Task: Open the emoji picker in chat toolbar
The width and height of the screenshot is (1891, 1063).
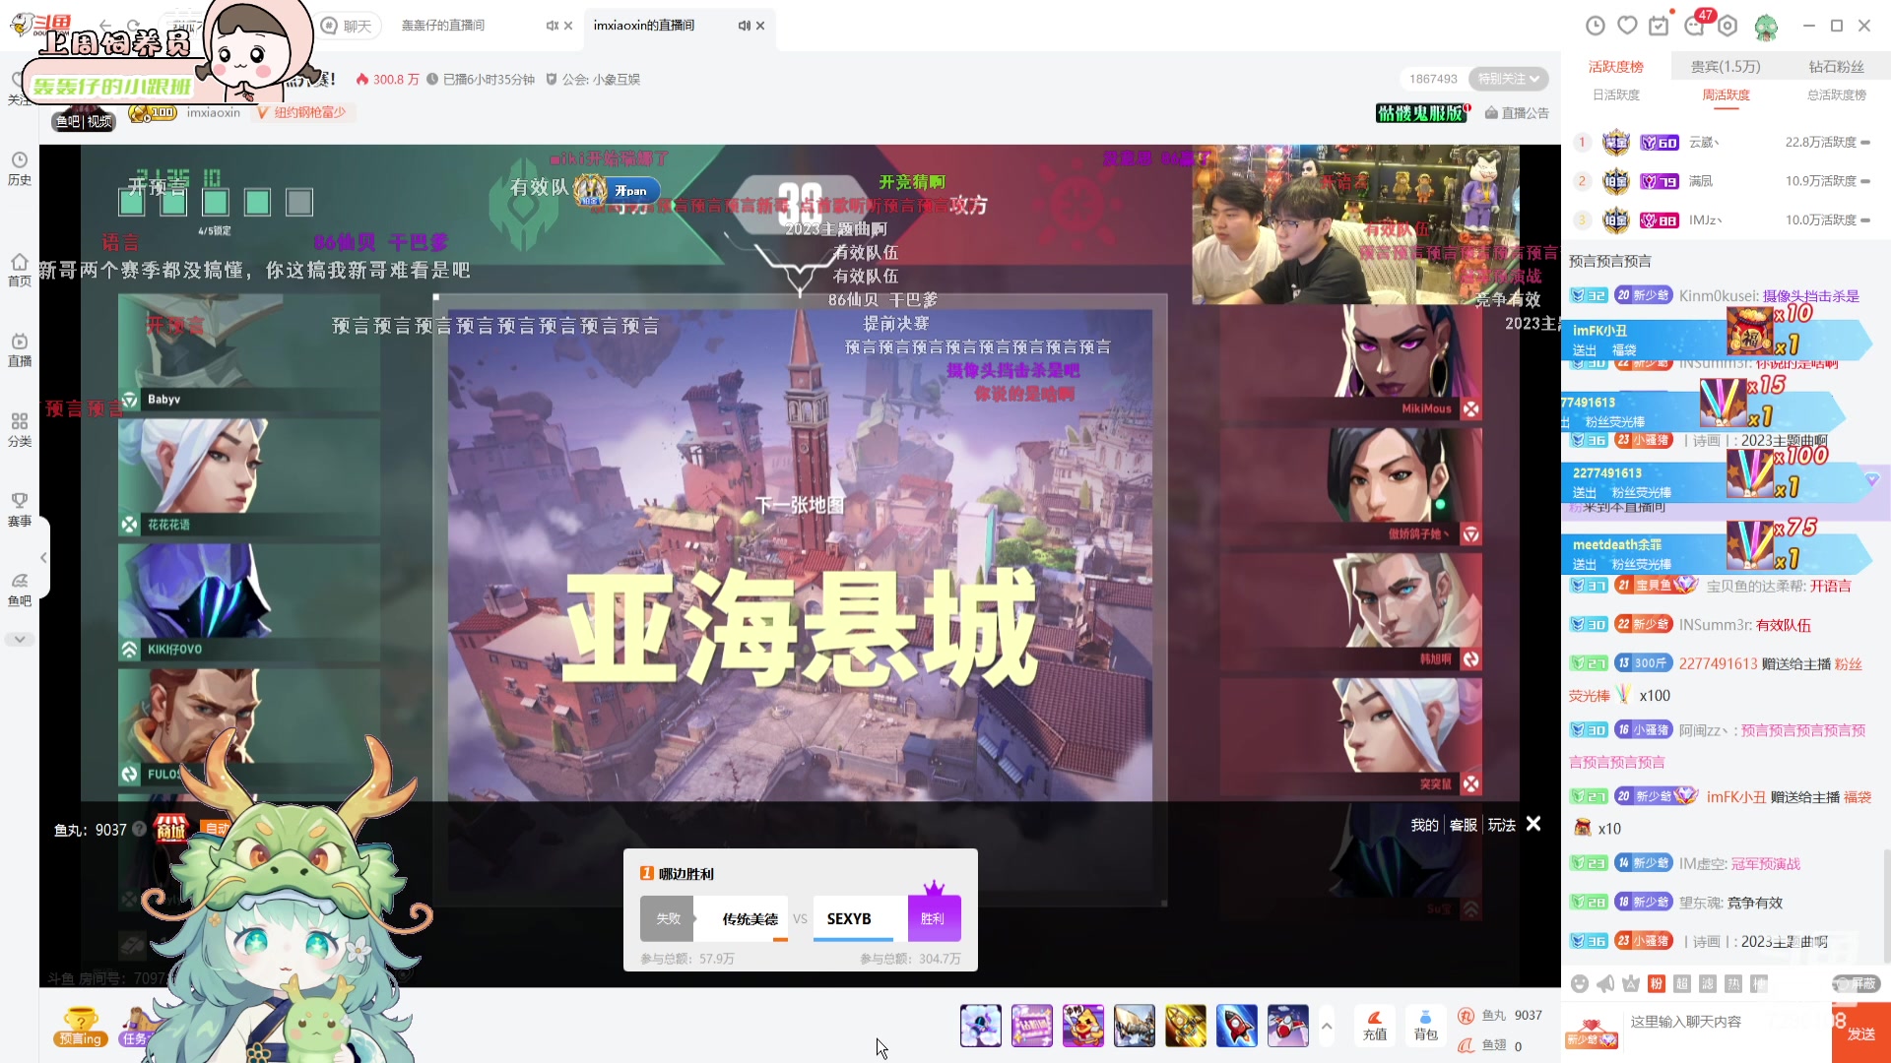Action: click(1580, 983)
